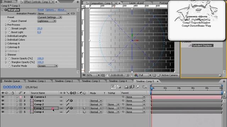The width and height of the screenshot is (227, 127).
Task: Open the Full resolution dropdown
Action: click(145, 75)
